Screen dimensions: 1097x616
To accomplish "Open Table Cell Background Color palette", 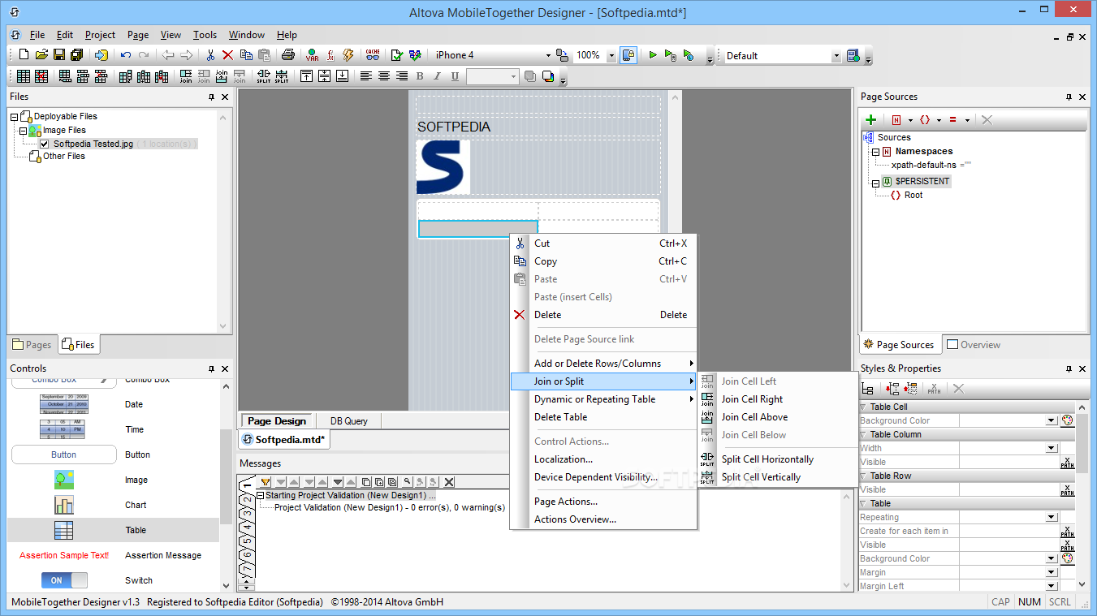I will pyautogui.click(x=1067, y=420).
